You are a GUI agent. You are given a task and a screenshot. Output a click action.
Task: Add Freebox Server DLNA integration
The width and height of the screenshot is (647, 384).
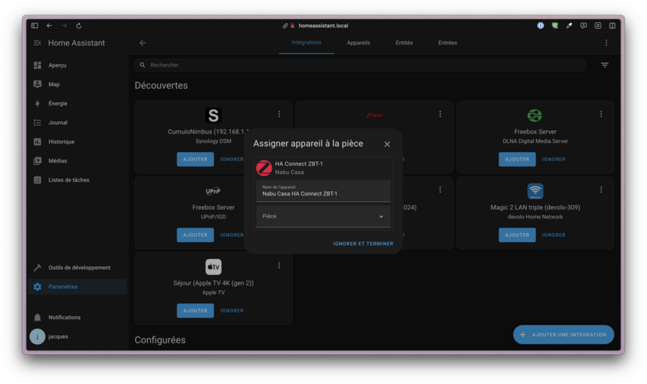517,159
